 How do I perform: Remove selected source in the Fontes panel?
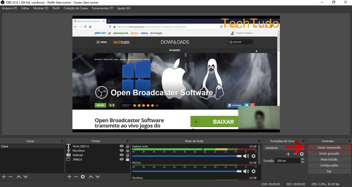tap(76, 177)
